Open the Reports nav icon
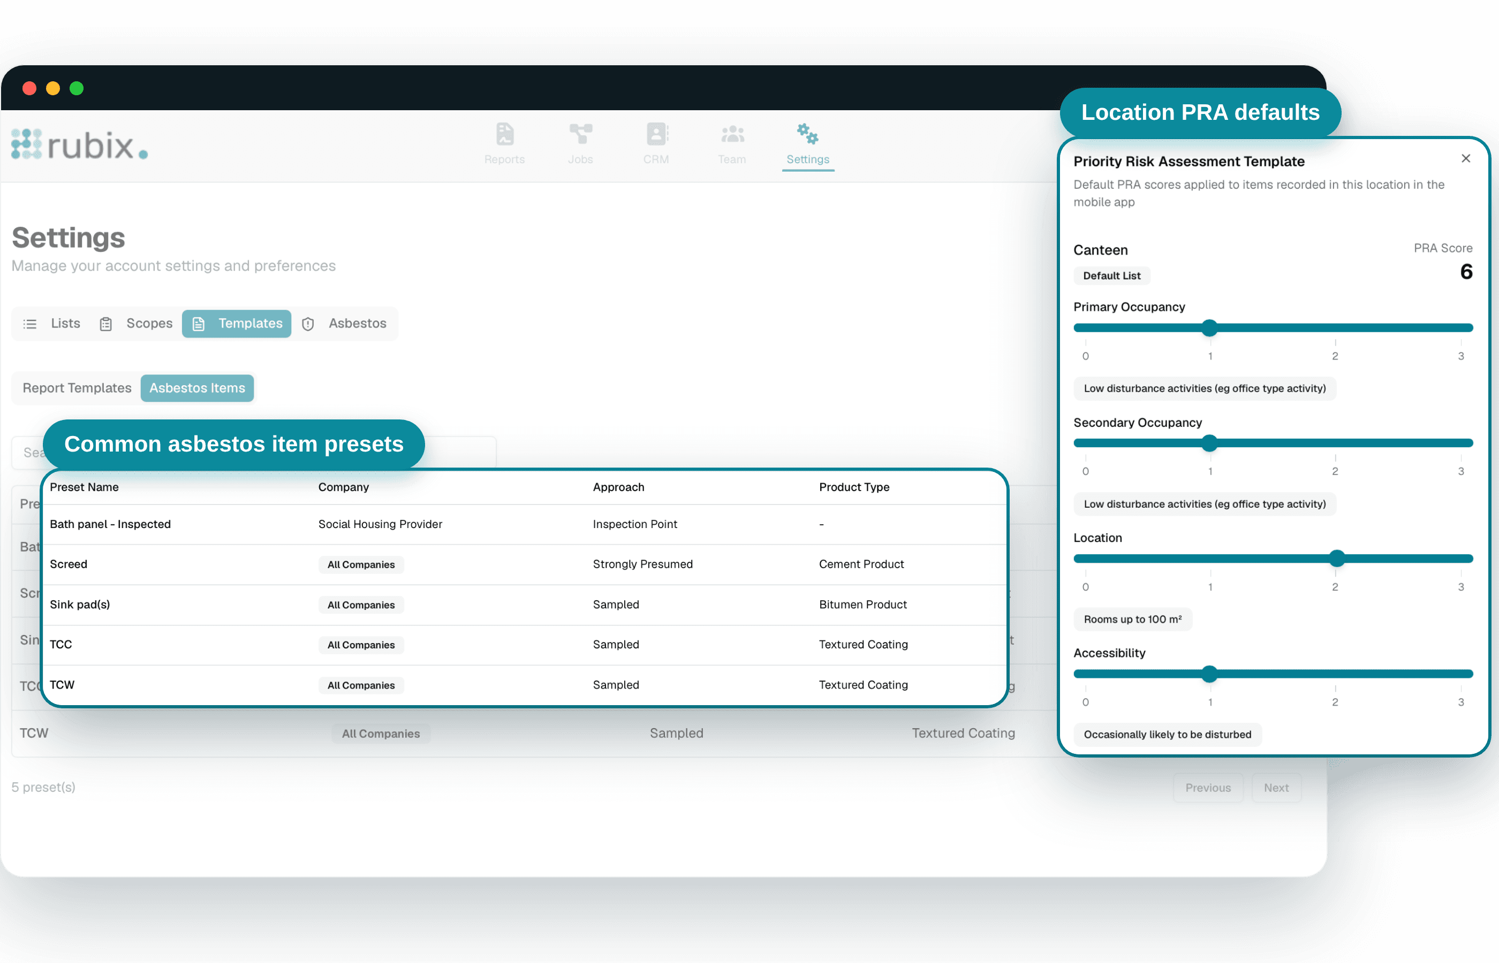 (504, 134)
